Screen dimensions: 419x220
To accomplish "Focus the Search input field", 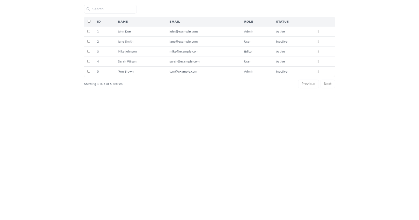I will click(x=112, y=9).
